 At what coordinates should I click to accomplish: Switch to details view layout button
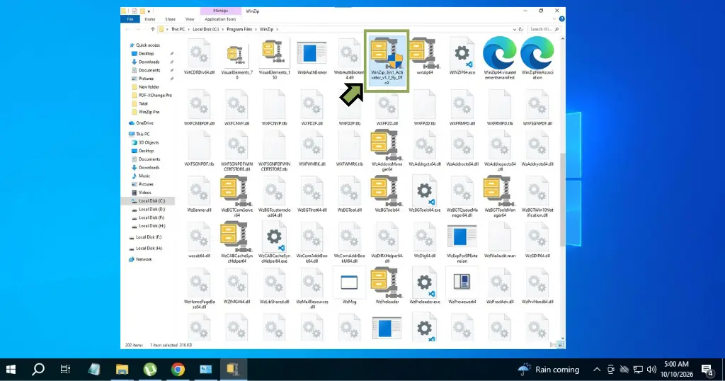(553, 345)
